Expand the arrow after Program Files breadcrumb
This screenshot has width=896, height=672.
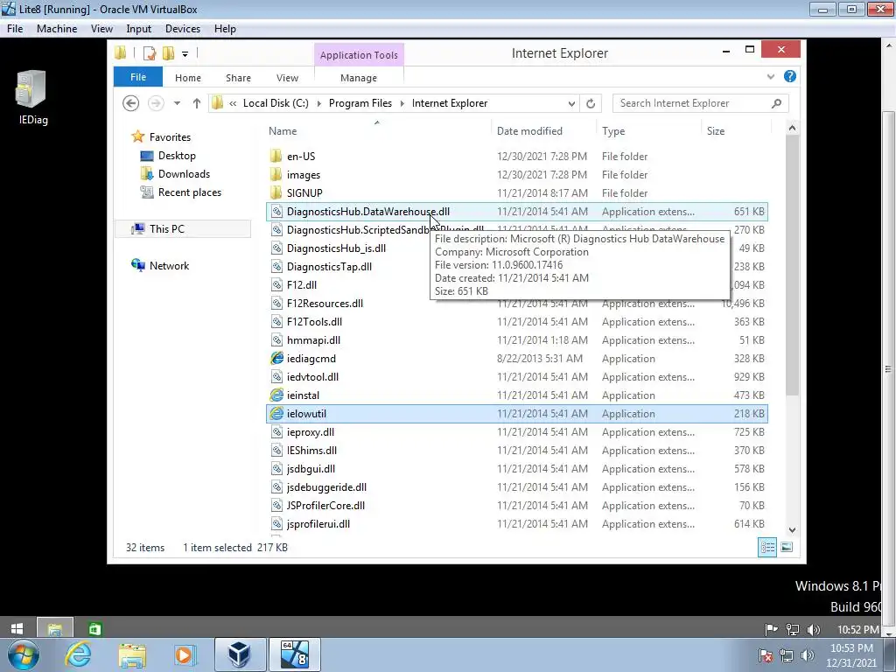click(x=402, y=103)
